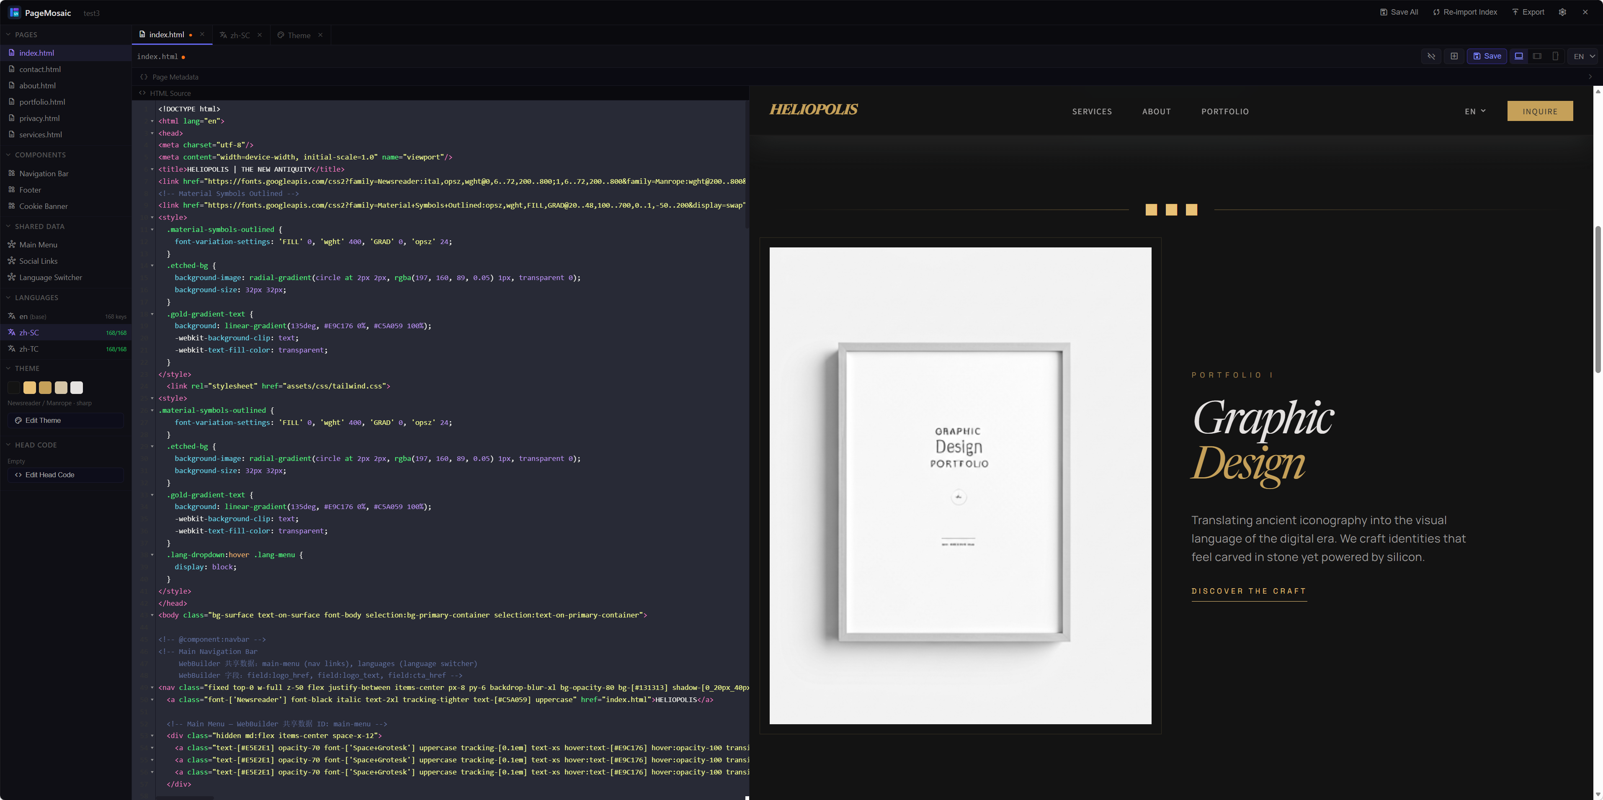The height and width of the screenshot is (800, 1603).
Task: Select the Language Switcher under Shared Data
Action: click(x=50, y=278)
